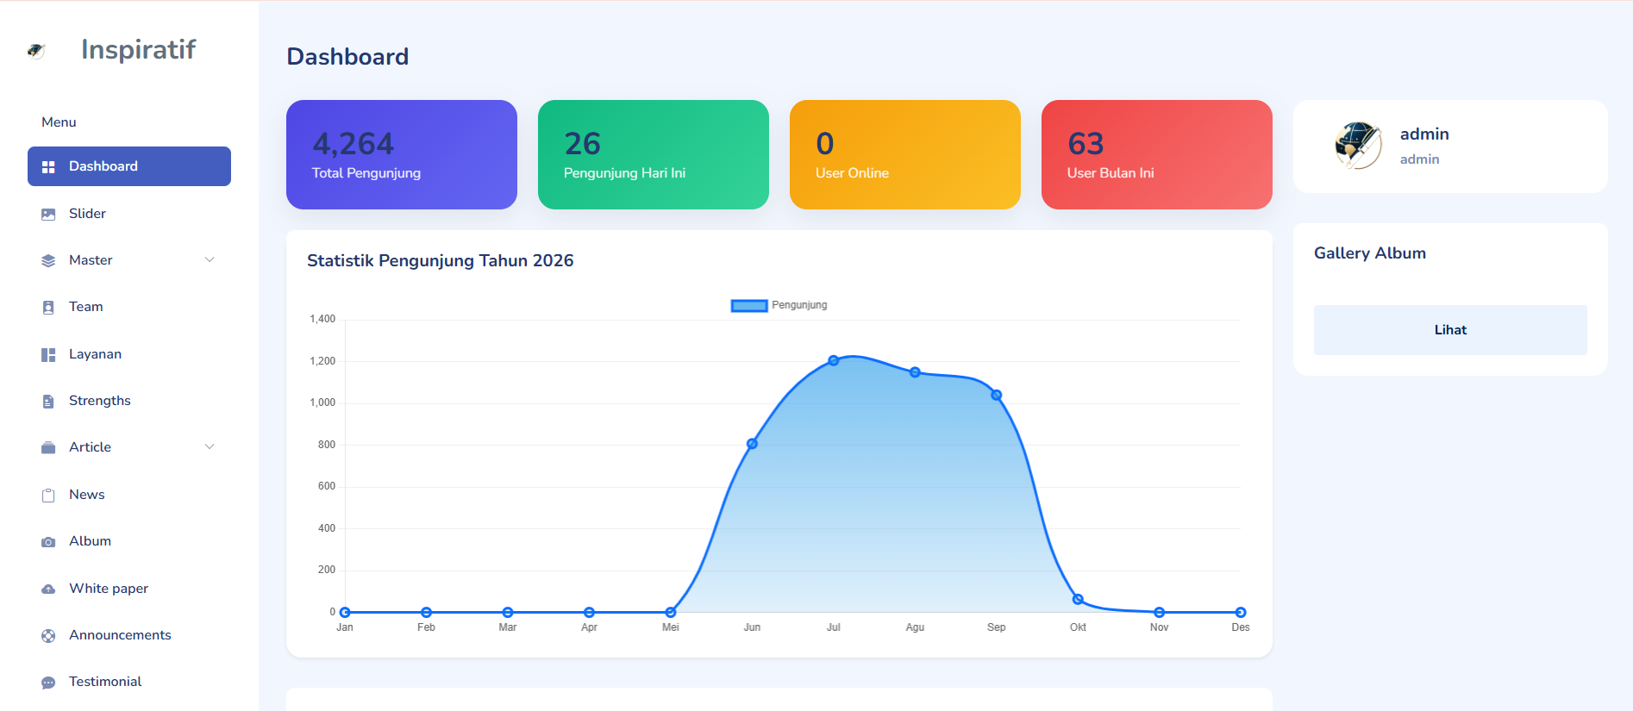Viewport: 1633px width, 711px height.
Task: Open the Layanan menu item
Action: tap(129, 354)
